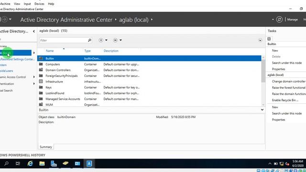
Task: Open the View menu
Action: [17, 4]
